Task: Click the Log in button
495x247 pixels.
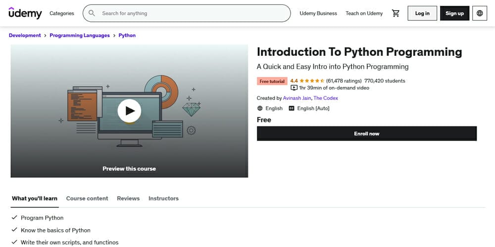Action: (x=422, y=13)
